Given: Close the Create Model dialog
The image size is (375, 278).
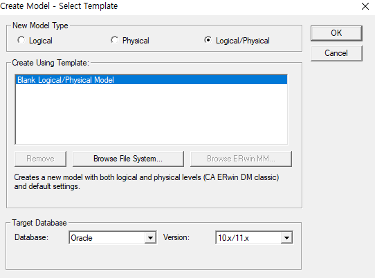Looking at the screenshot, I should pyautogui.click(x=365, y=6).
